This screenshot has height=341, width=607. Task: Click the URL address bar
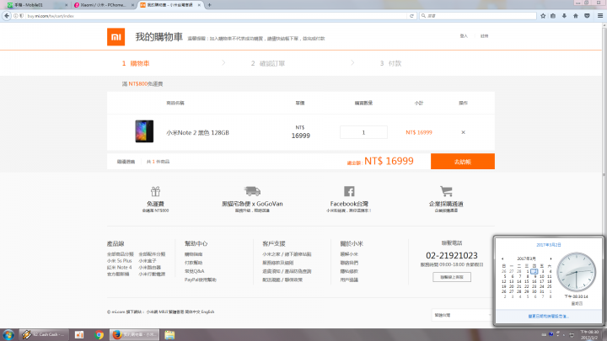(215, 16)
